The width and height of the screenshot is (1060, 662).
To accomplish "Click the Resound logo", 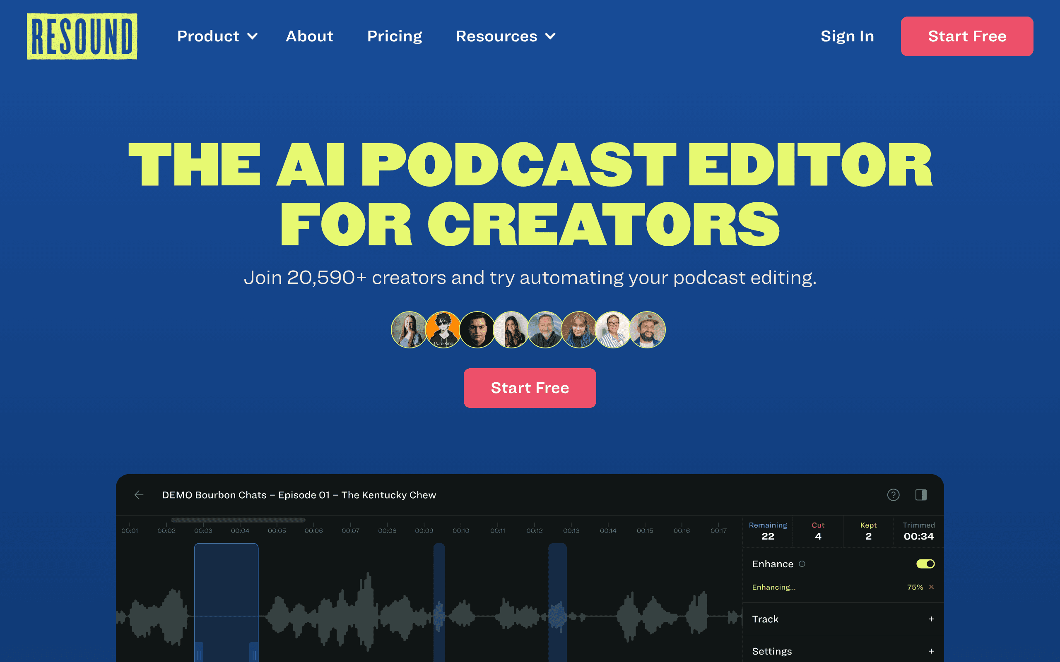I will 82,36.
